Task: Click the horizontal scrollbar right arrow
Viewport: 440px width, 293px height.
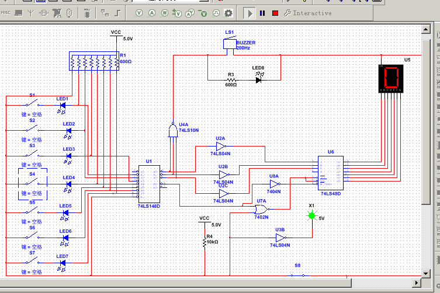Action: click(417, 283)
